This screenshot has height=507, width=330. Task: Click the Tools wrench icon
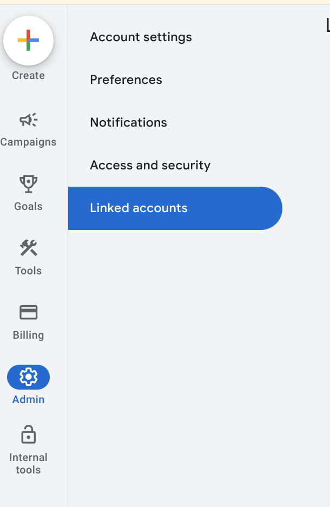(28, 249)
